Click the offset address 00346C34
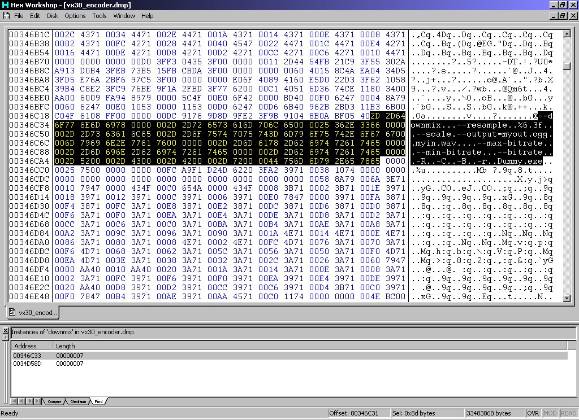Viewport: 579px width, 420px height. point(29,125)
